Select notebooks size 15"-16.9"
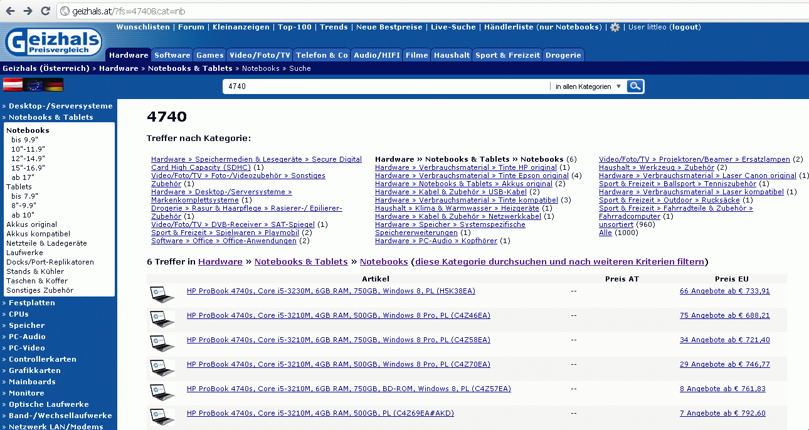 (28, 167)
